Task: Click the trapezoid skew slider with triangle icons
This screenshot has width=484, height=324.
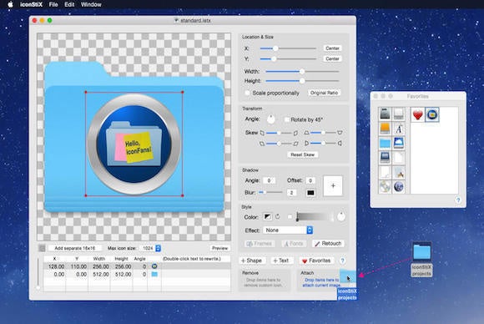Action: pyautogui.click(x=323, y=133)
